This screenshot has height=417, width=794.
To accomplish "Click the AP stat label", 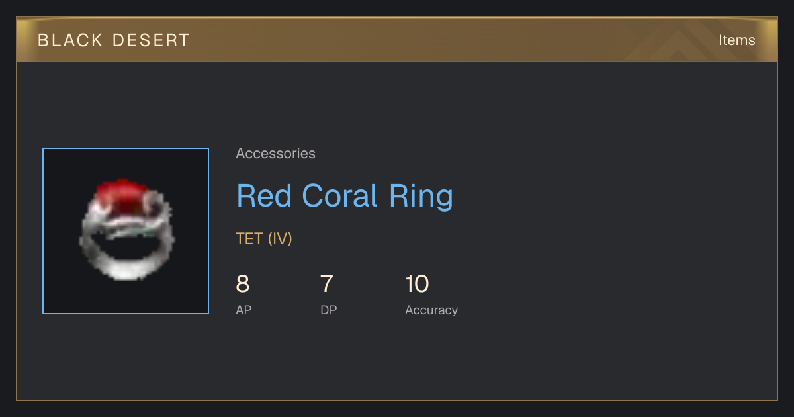I will point(243,310).
